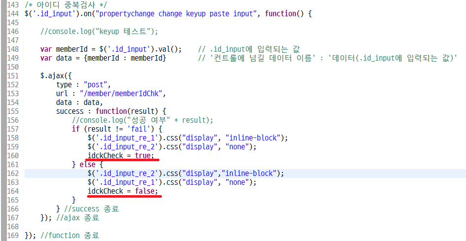Click the '.id_input_re_1' inline-block line 158

[x=188, y=138]
